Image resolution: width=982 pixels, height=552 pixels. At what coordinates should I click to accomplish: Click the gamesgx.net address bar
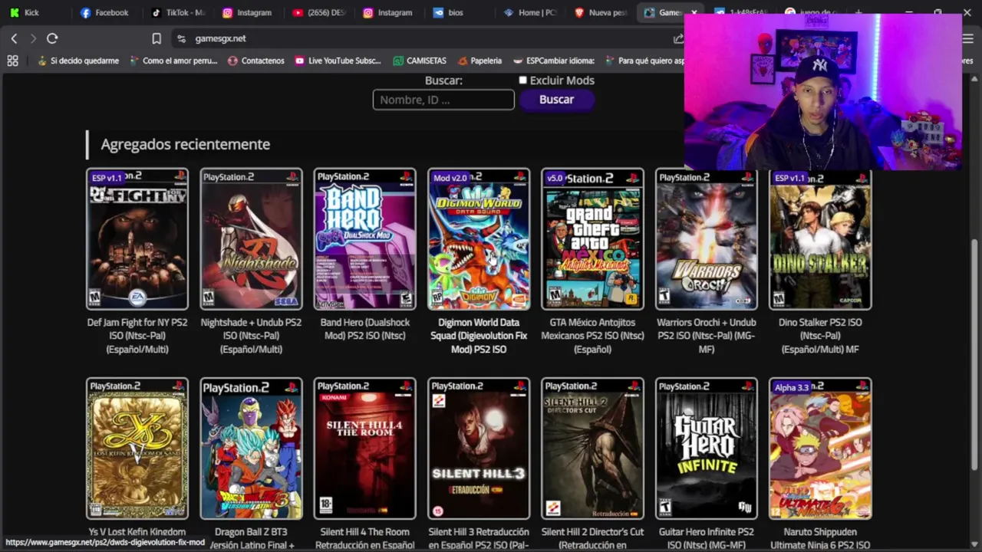pos(422,38)
